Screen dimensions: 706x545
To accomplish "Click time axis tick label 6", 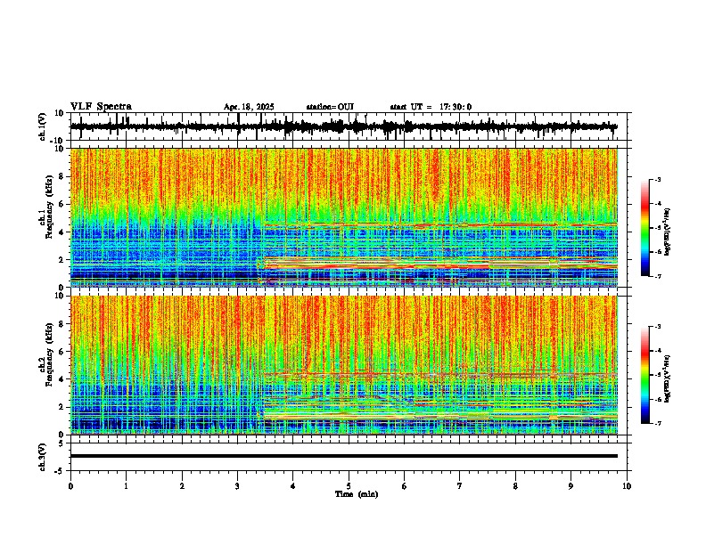I will tap(405, 486).
